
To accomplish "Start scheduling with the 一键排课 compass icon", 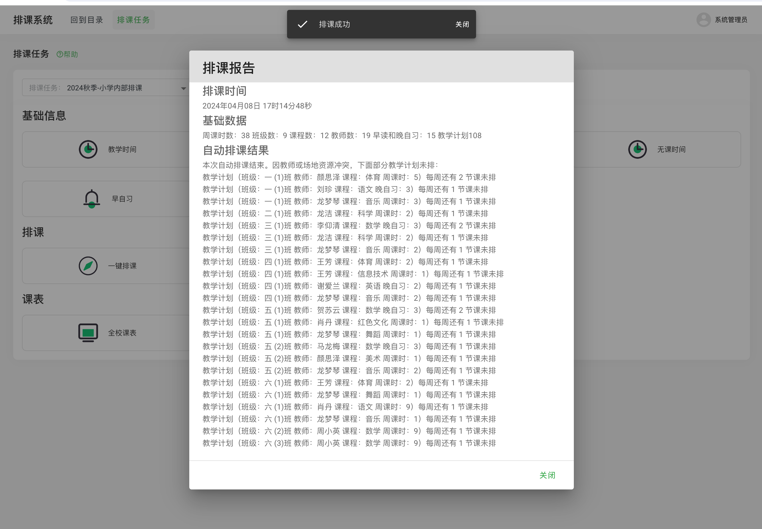I will pyautogui.click(x=88, y=266).
